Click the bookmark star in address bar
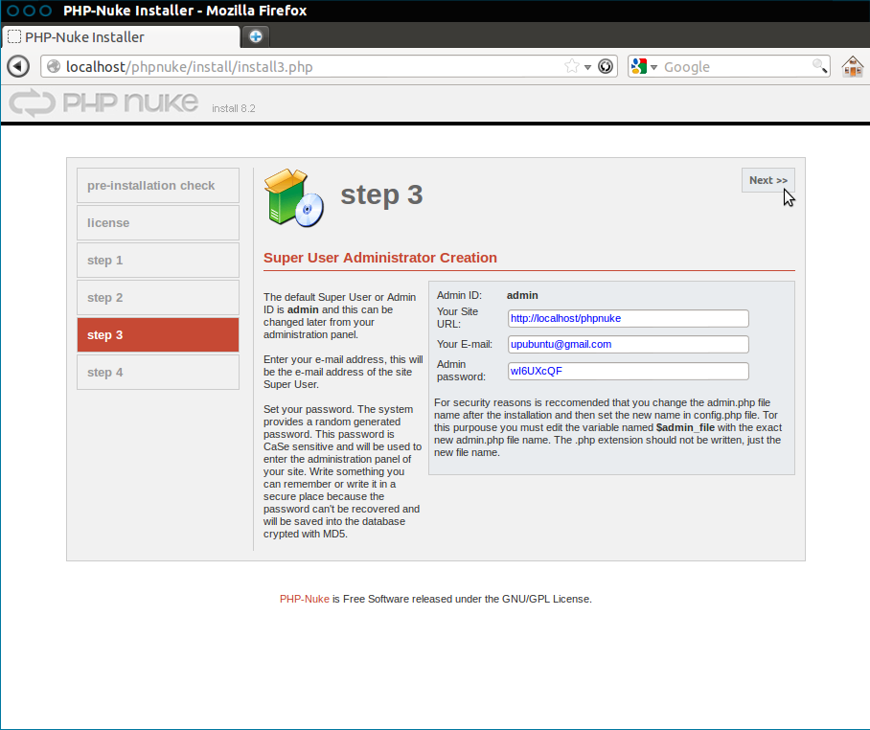 (x=571, y=66)
